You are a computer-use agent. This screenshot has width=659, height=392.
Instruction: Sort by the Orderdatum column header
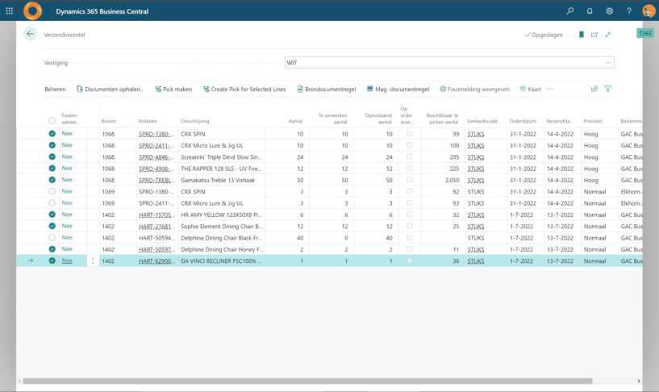523,121
